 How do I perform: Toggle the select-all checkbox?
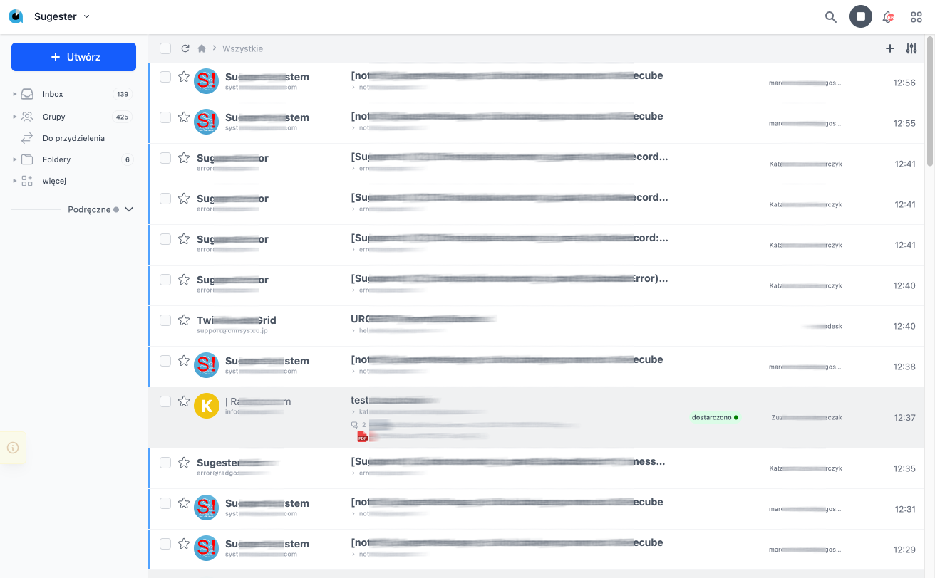pyautogui.click(x=165, y=48)
